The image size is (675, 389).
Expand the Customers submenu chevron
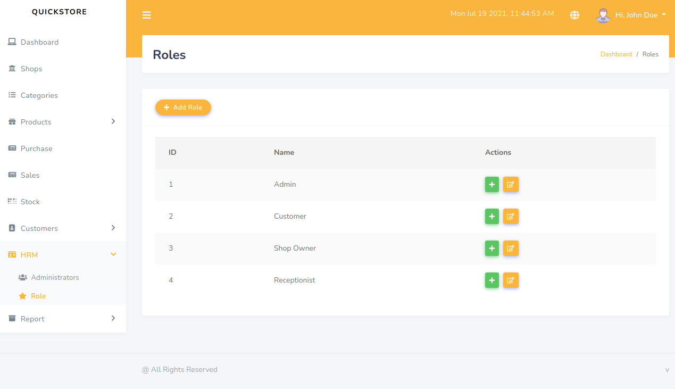(113, 228)
